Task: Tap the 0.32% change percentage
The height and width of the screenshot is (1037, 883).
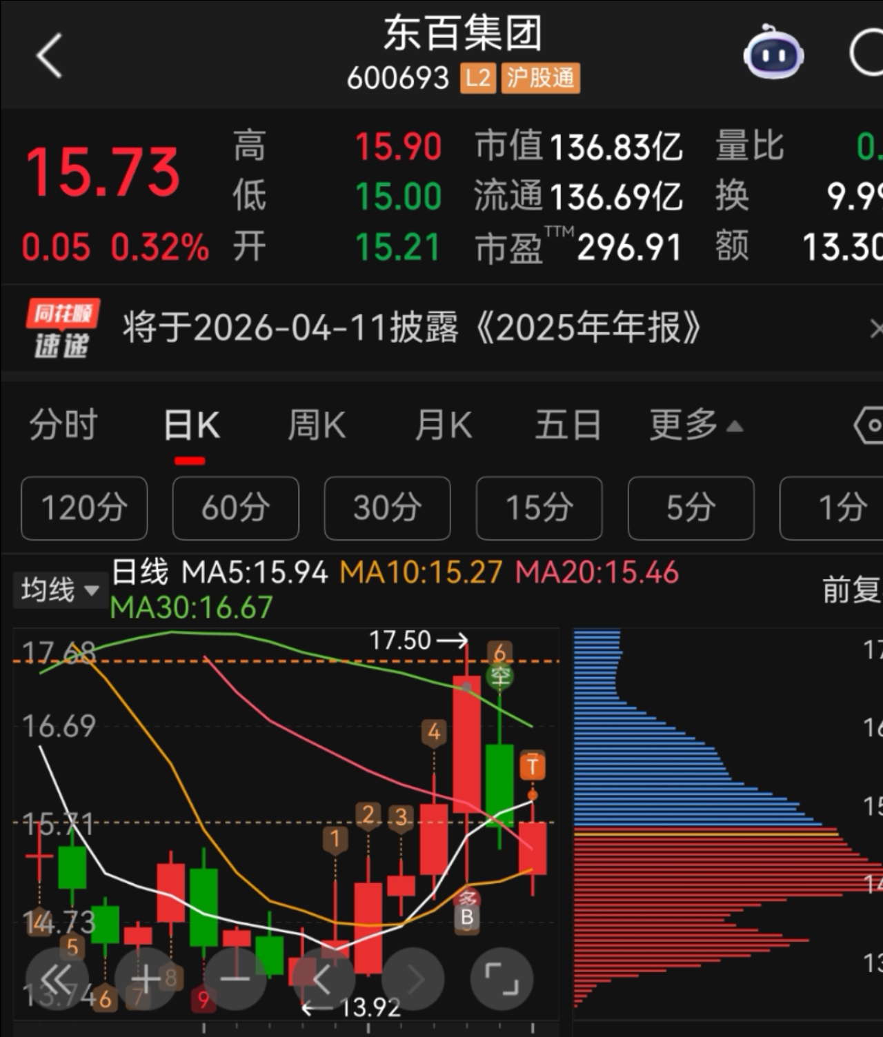Action: coord(160,247)
